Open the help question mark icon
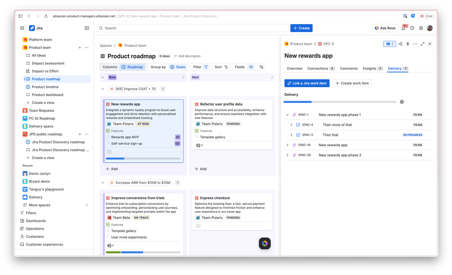452x275 pixels. [x=412, y=28]
